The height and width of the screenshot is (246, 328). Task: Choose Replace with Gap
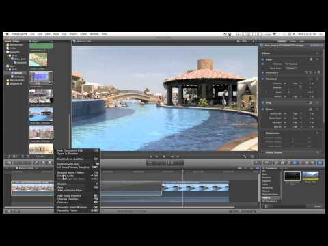click(77, 164)
